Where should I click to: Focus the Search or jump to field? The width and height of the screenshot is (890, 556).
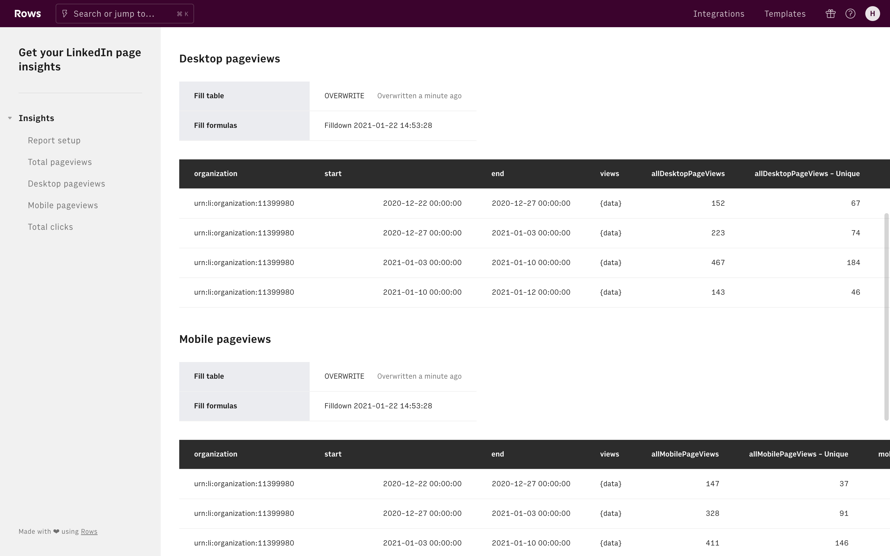(x=125, y=14)
